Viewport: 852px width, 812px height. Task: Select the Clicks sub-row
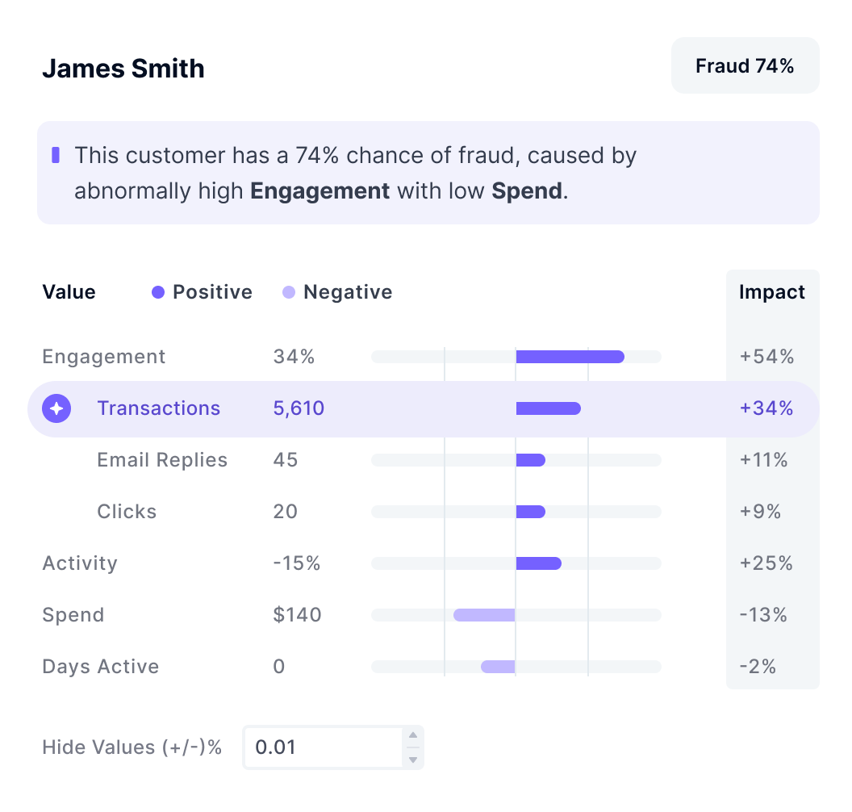[127, 512]
